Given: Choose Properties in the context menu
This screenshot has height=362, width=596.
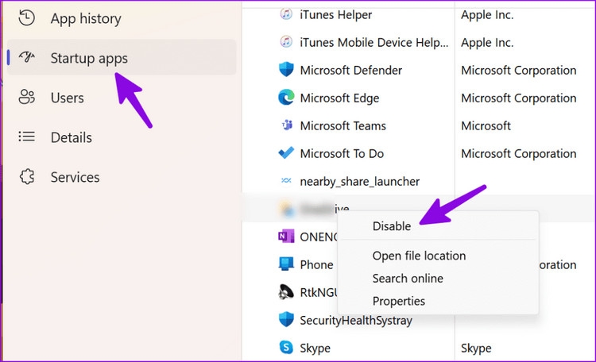Looking at the screenshot, I should (398, 301).
